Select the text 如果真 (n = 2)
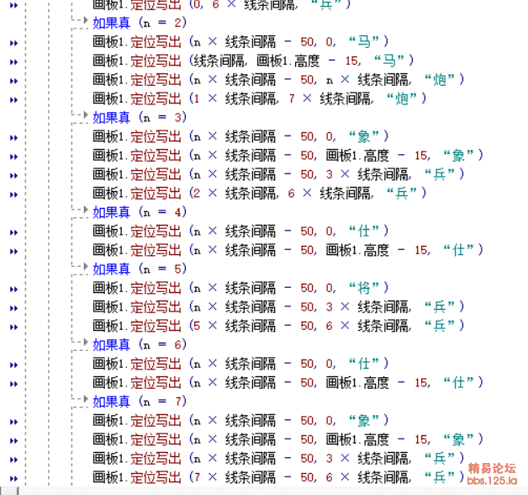The image size is (528, 495). 140,23
